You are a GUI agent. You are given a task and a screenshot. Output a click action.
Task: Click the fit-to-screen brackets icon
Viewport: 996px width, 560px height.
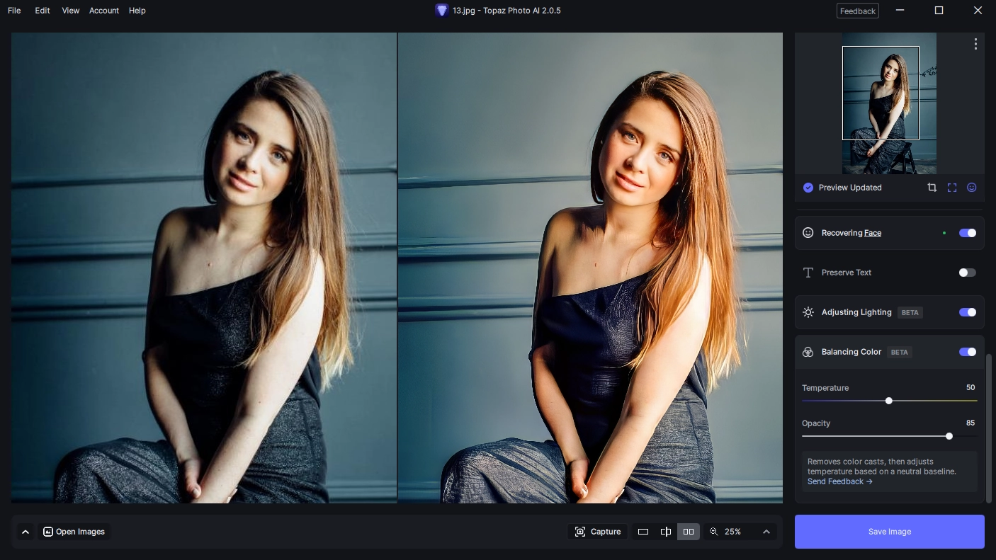point(952,188)
